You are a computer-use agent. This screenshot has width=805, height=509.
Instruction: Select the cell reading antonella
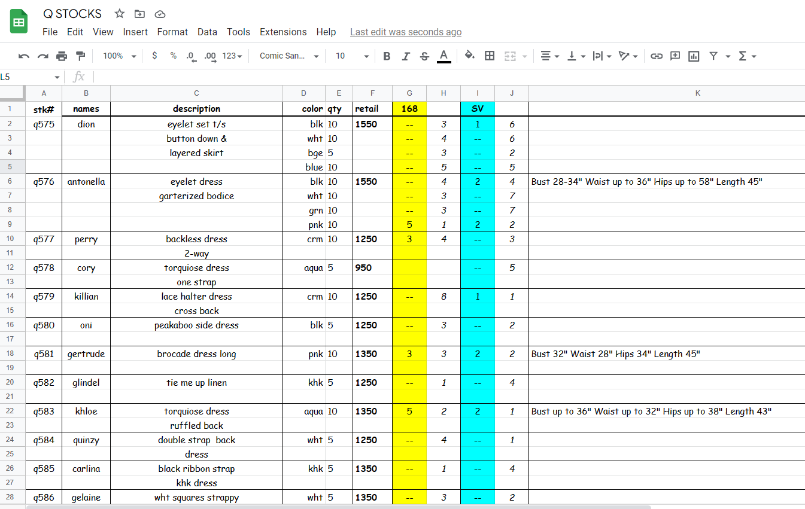[x=86, y=182]
